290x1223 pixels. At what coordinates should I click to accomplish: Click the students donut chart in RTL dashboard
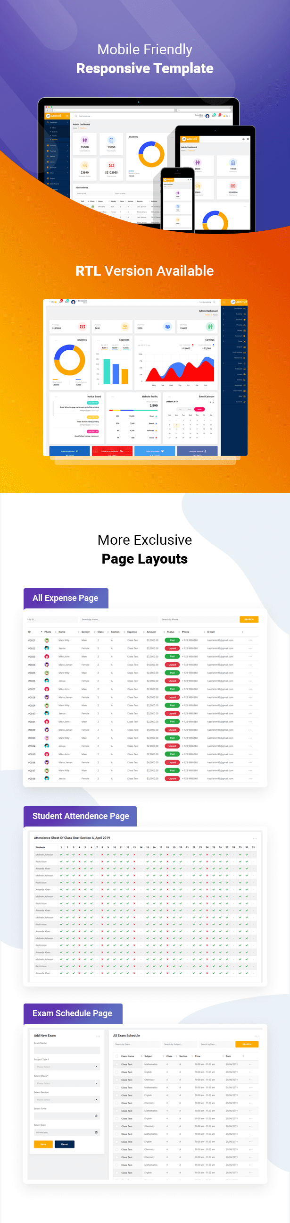coord(69,360)
